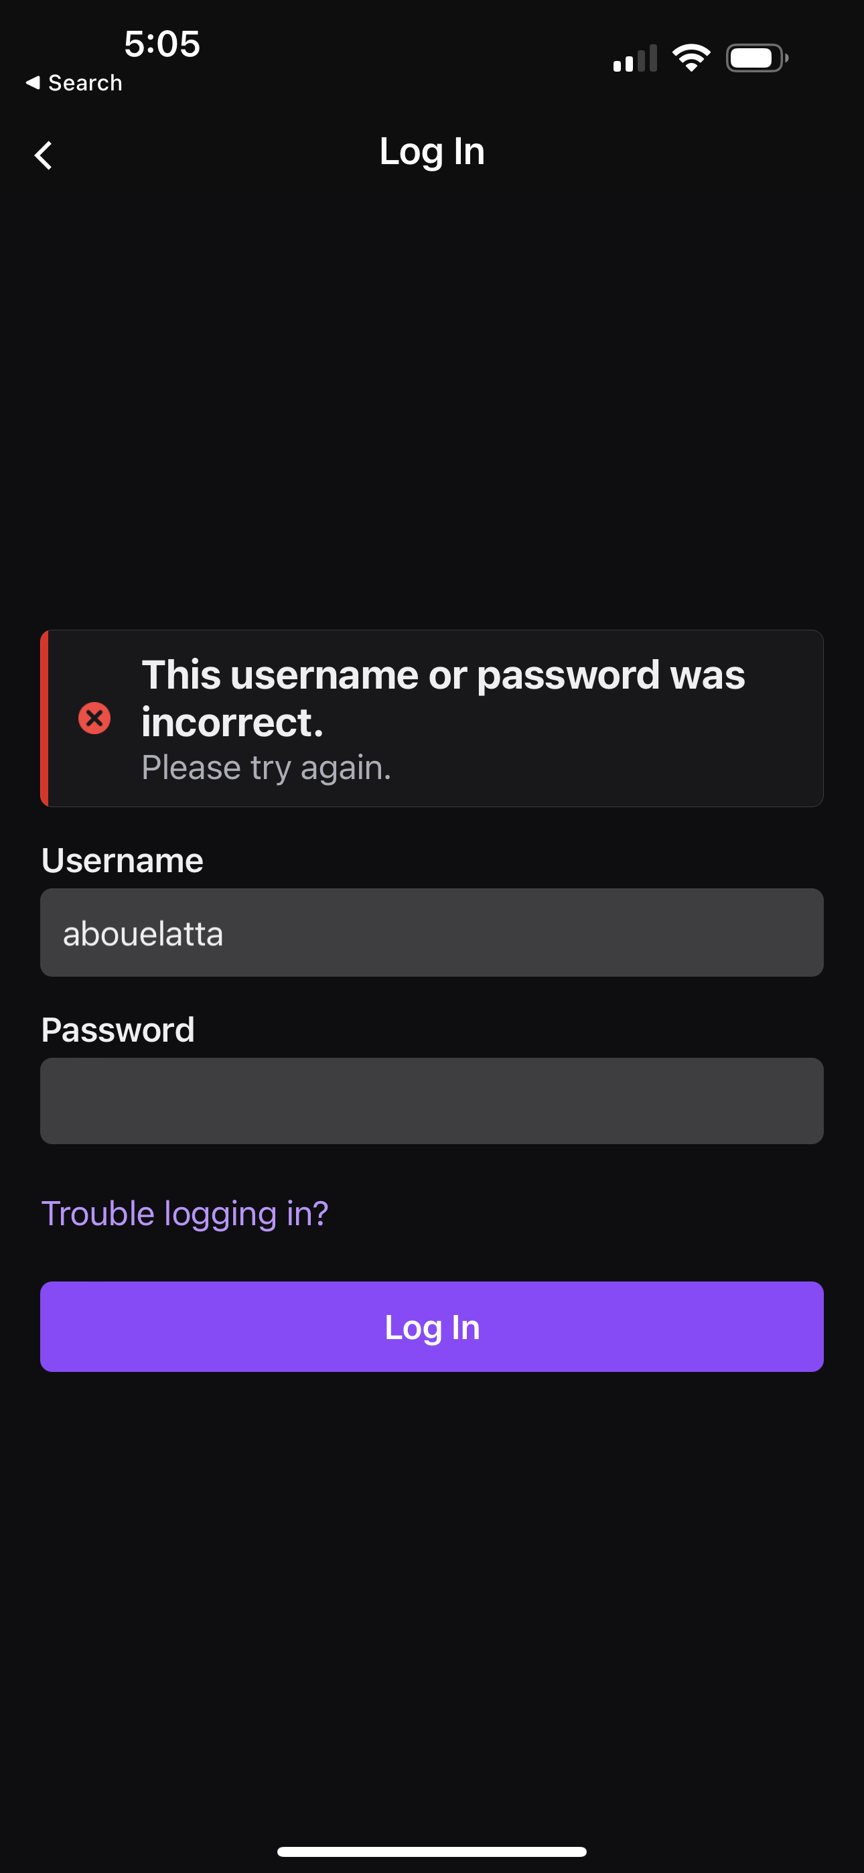Tap the home indicator bar at bottom
Image resolution: width=864 pixels, height=1873 pixels.
click(432, 1850)
